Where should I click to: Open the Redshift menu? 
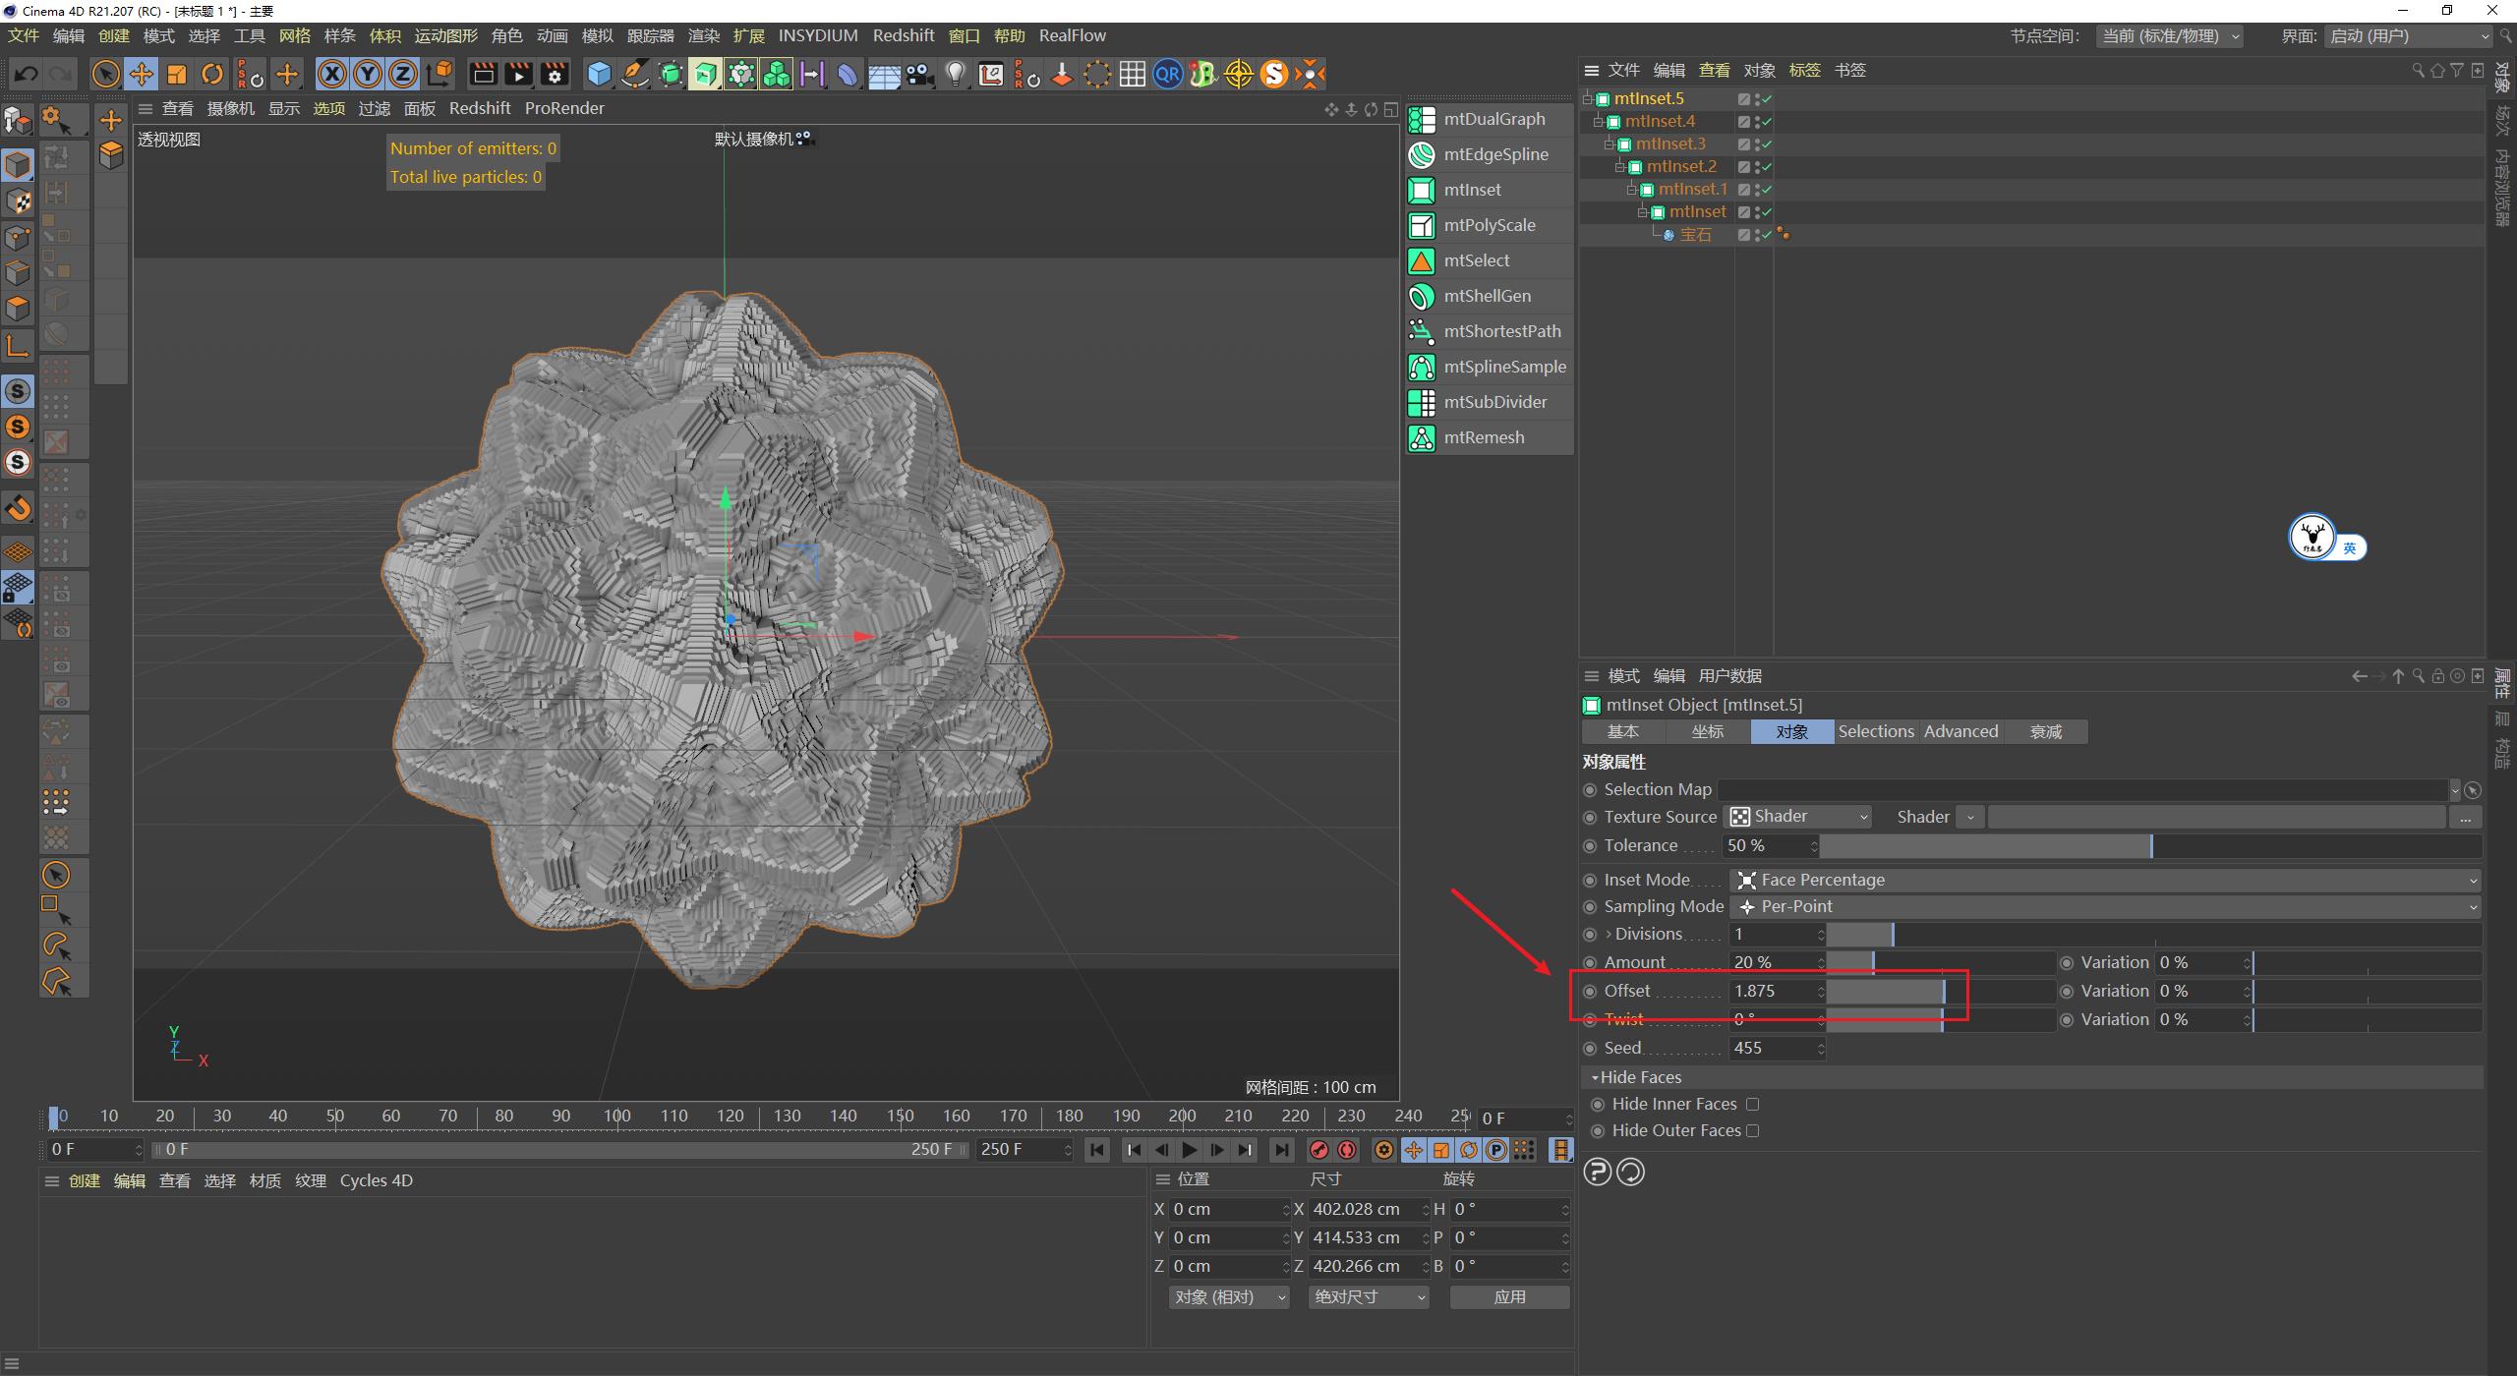coord(904,34)
